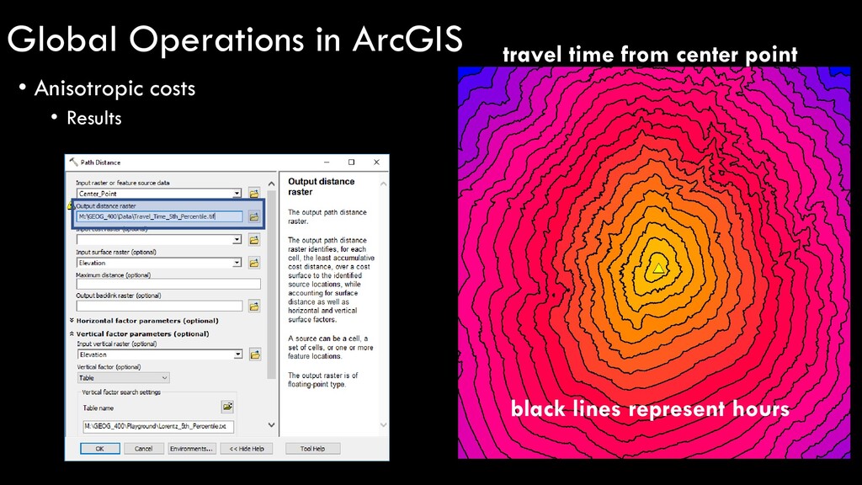Image resolution: width=862 pixels, height=485 pixels.
Task: Click help panel scroll down arrow
Action: coord(383,425)
